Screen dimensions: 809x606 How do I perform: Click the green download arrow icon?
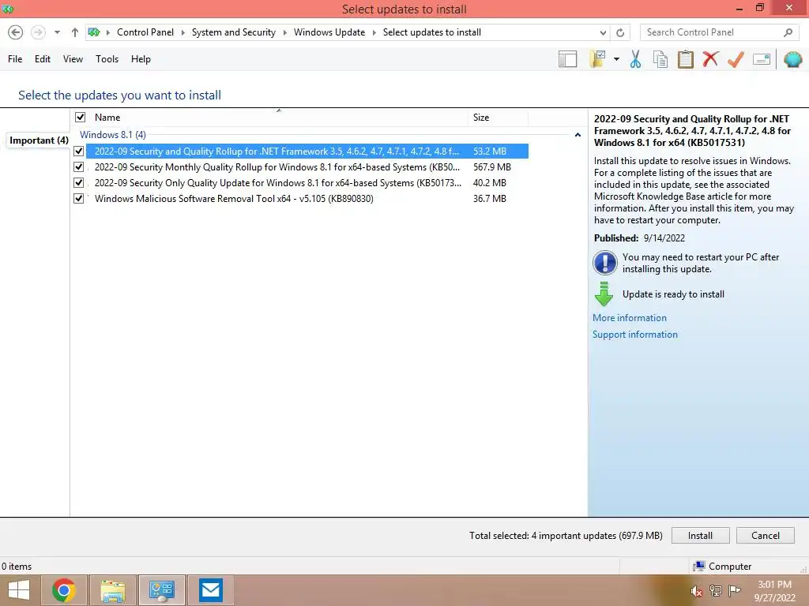[604, 294]
